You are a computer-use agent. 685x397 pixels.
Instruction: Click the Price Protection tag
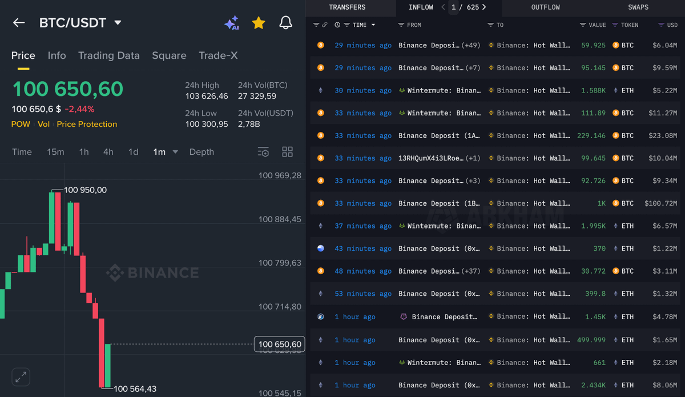click(x=87, y=124)
